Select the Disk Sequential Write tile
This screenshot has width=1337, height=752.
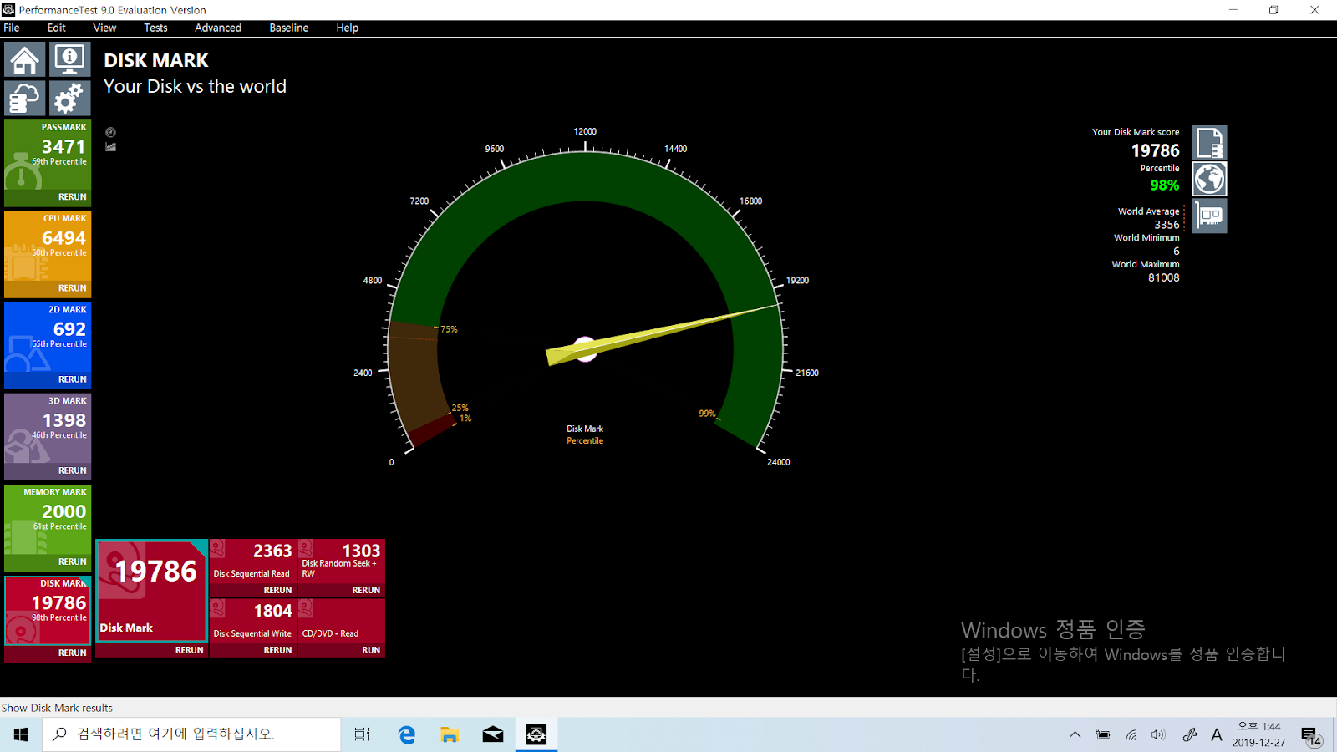tap(253, 621)
